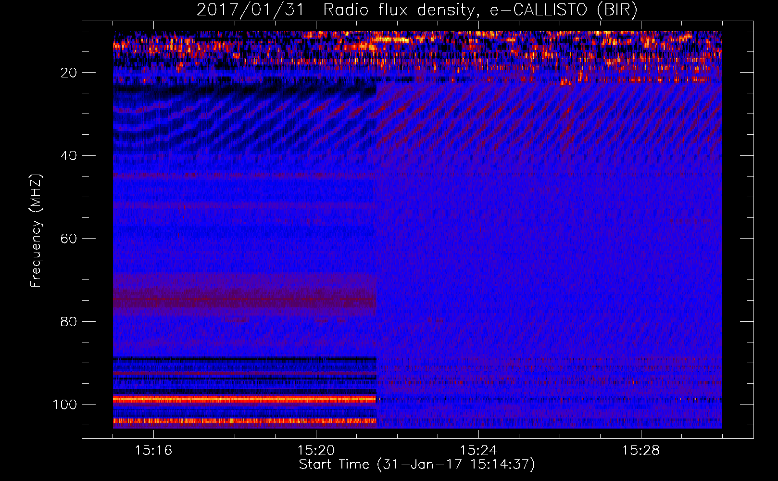Screen dimensions: 778x481
Task: Click the bright orange band near 104 MHz
Action: (244, 421)
